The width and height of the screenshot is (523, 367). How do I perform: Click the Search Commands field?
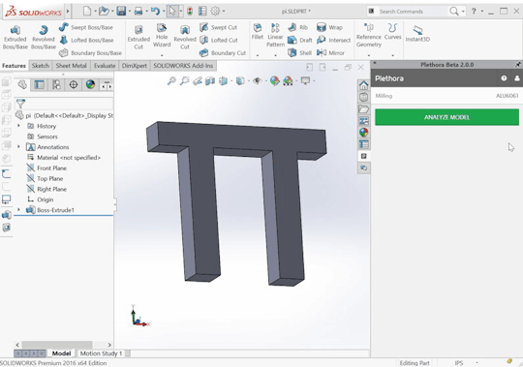[x=412, y=12]
